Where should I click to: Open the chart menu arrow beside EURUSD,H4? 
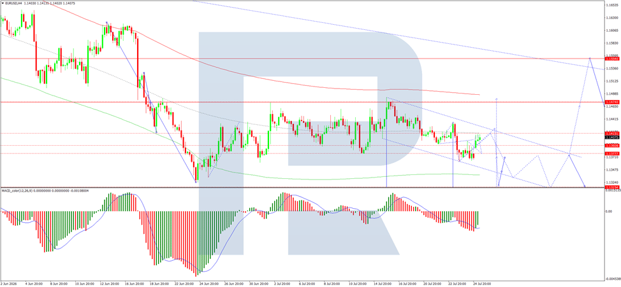[2, 3]
